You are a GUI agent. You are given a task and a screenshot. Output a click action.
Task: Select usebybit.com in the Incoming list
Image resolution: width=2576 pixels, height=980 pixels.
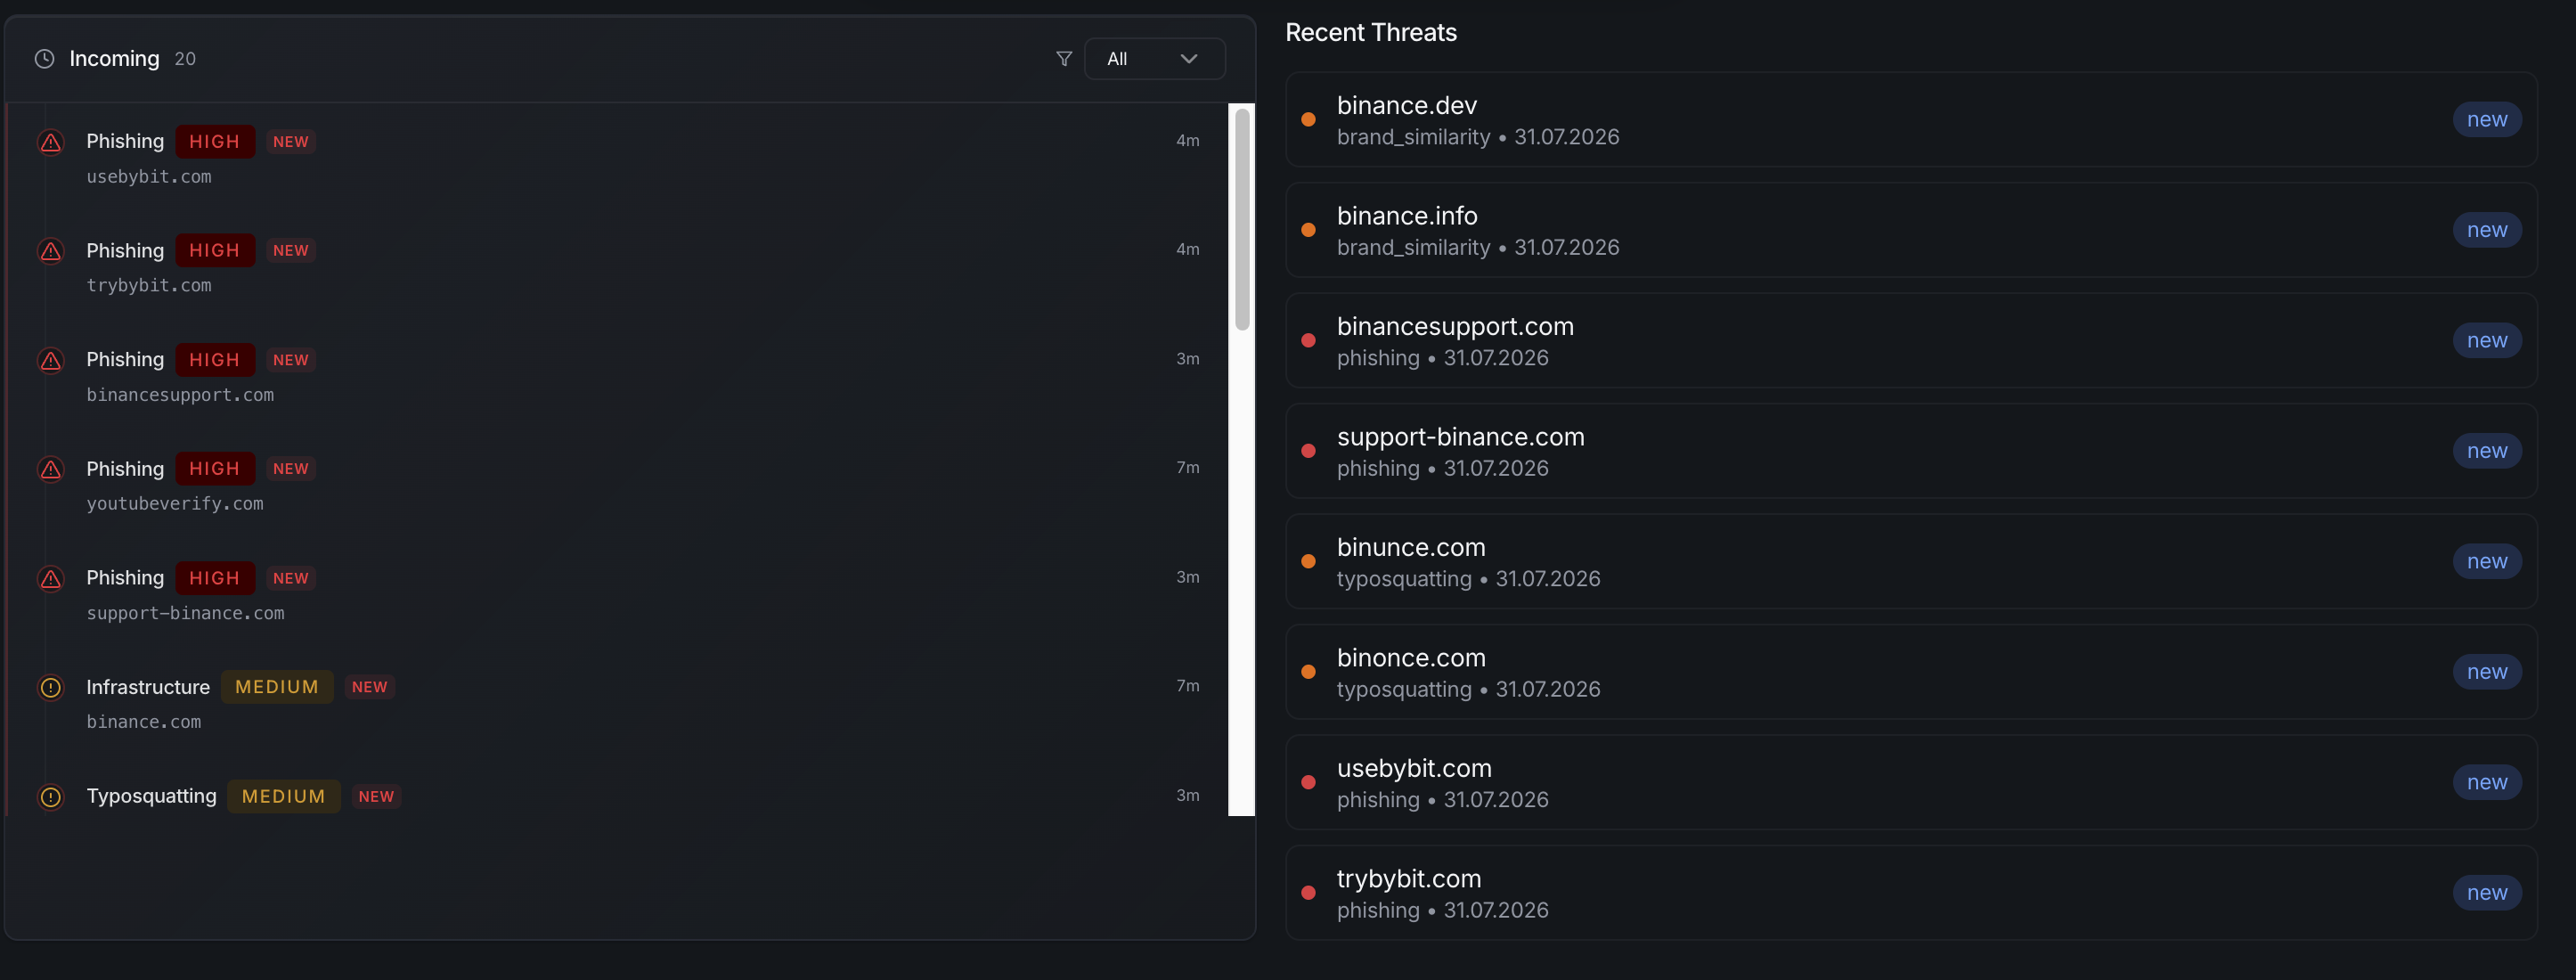(x=149, y=177)
